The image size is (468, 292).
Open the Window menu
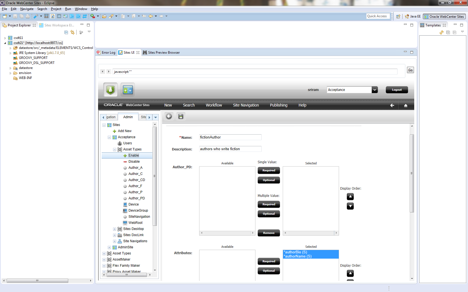point(81,9)
